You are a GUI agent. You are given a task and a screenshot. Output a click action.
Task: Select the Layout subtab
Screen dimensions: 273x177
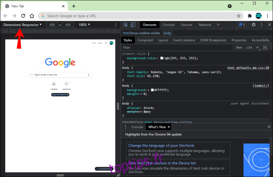[x=163, y=40]
